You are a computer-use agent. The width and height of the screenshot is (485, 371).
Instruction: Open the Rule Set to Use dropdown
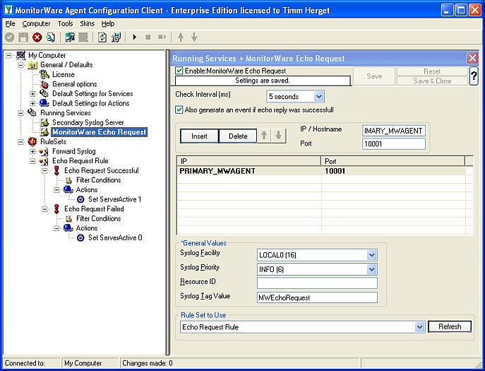pos(419,327)
